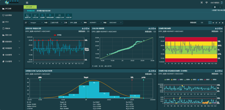
Task: Collapse sidebar with the hamburger menu icon
Action: [27, 3]
